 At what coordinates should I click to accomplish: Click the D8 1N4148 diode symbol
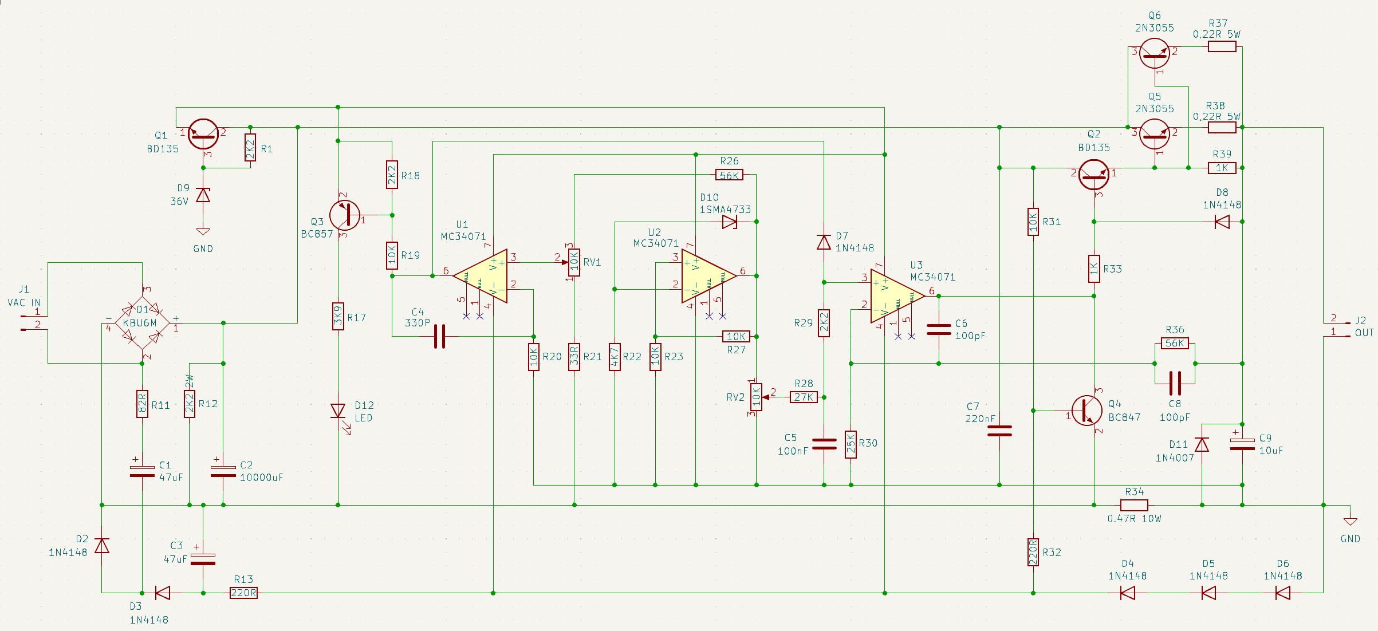pos(1222,222)
